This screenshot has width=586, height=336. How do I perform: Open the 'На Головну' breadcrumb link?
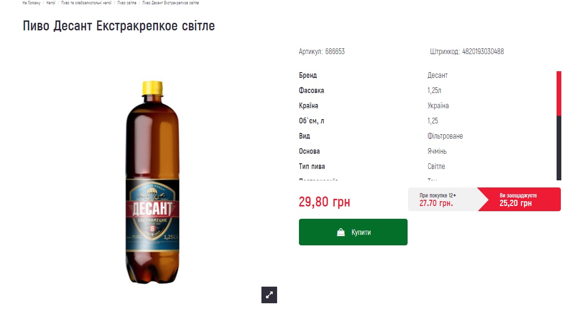31,3
